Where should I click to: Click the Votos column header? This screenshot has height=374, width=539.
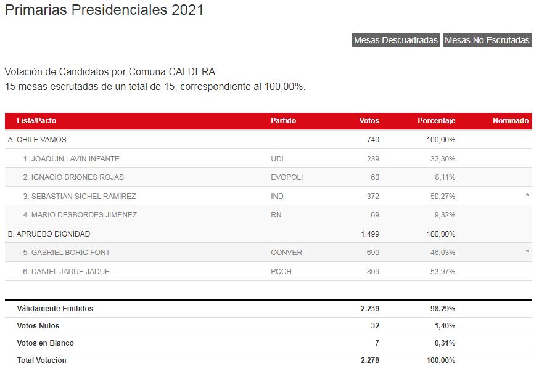click(369, 121)
